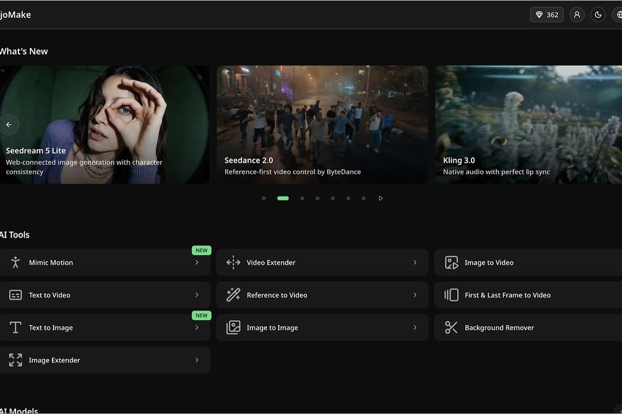Click the What's New heading
622x414 pixels.
click(24, 52)
